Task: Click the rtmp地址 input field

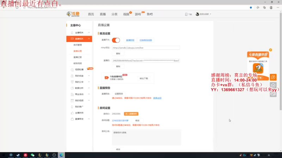Action: tap(146, 48)
